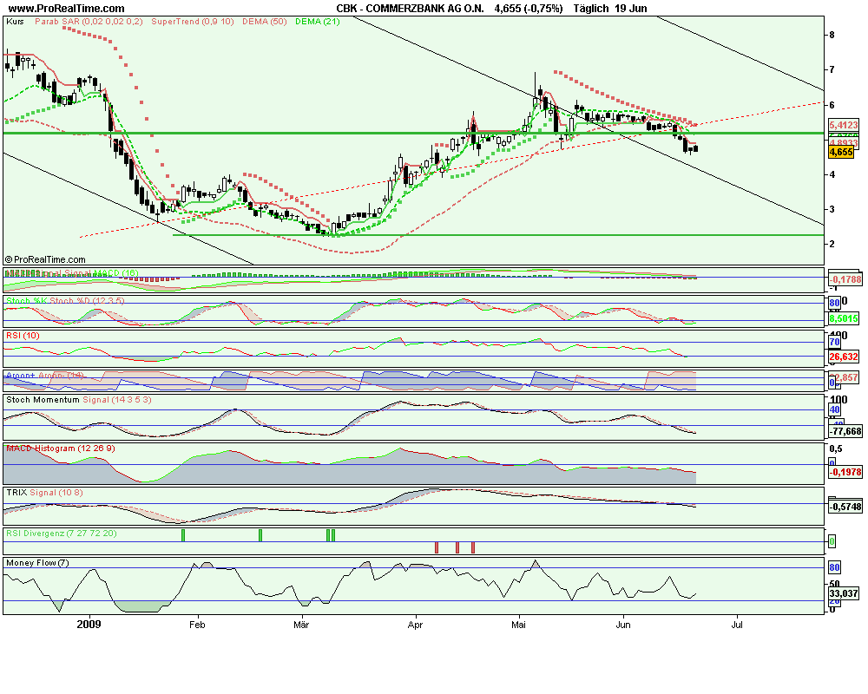Click price axis label 3
This screenshot has height=694, width=868.
pos(832,209)
